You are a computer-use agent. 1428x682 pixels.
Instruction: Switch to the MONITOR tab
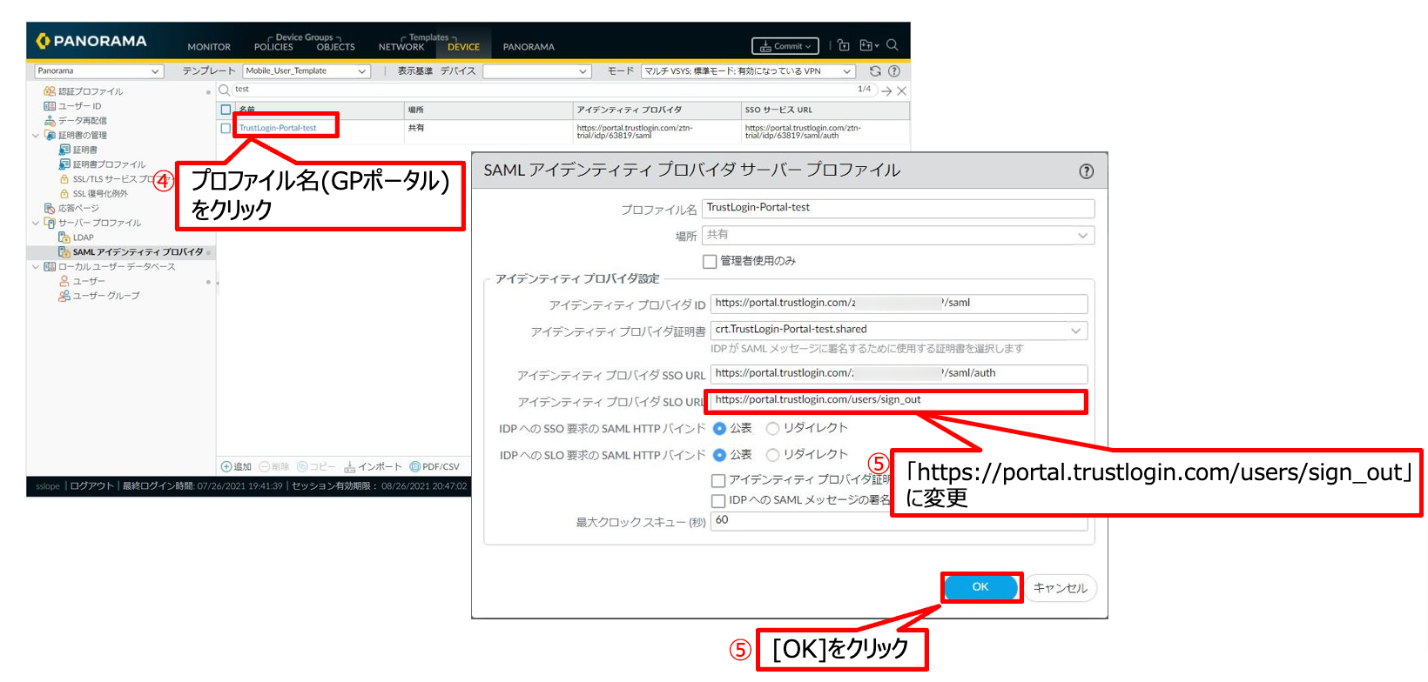pyautogui.click(x=209, y=47)
